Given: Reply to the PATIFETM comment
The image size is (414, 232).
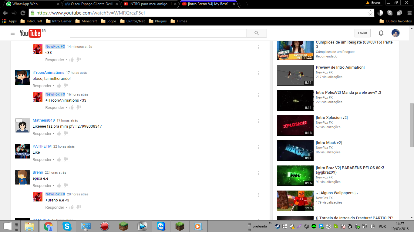Looking at the screenshot, I should 42,159.
